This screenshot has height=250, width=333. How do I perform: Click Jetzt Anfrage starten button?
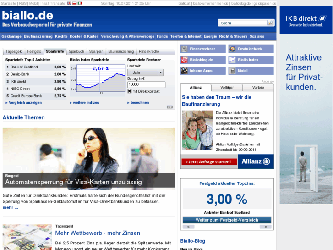pos(209,162)
